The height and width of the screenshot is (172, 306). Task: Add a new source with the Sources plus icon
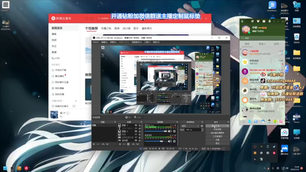click(120, 144)
